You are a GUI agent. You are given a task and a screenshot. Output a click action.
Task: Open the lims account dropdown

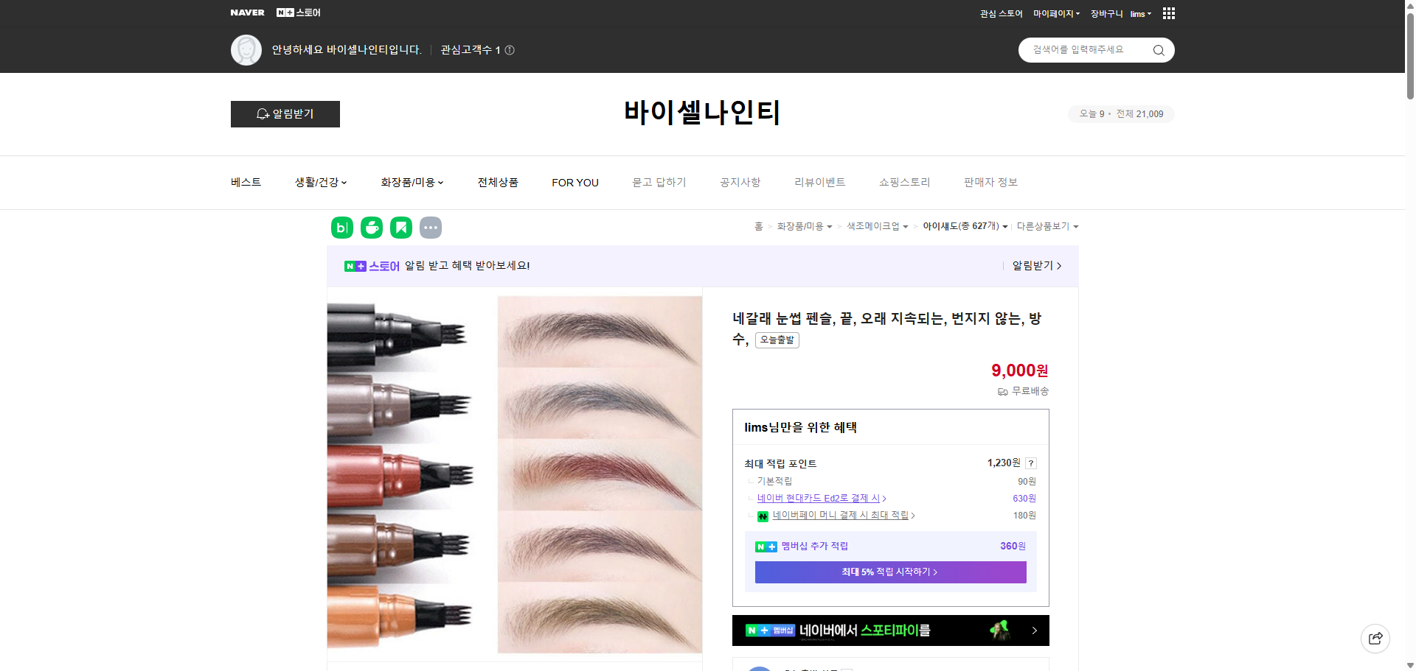pos(1139,13)
